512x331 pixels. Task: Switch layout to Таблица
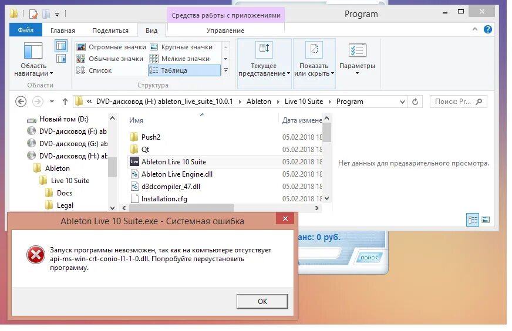click(184, 70)
